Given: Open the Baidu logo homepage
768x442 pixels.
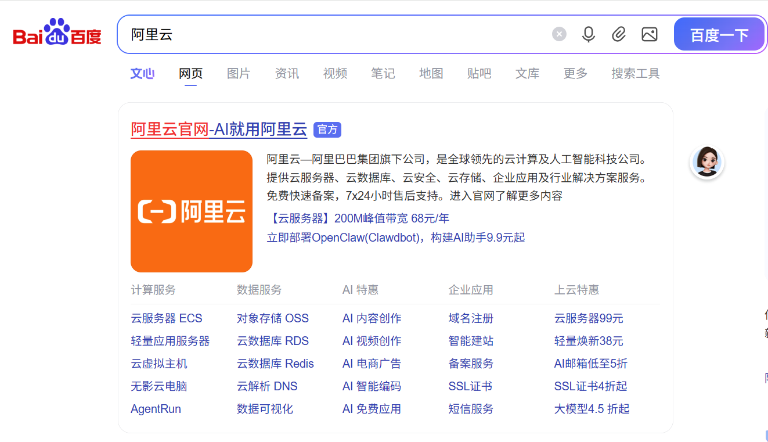Looking at the screenshot, I should click(x=57, y=33).
